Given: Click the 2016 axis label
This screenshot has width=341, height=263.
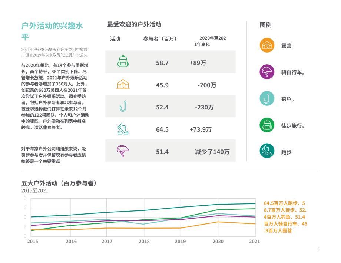Looking at the screenshot, I should coord(71,241).
